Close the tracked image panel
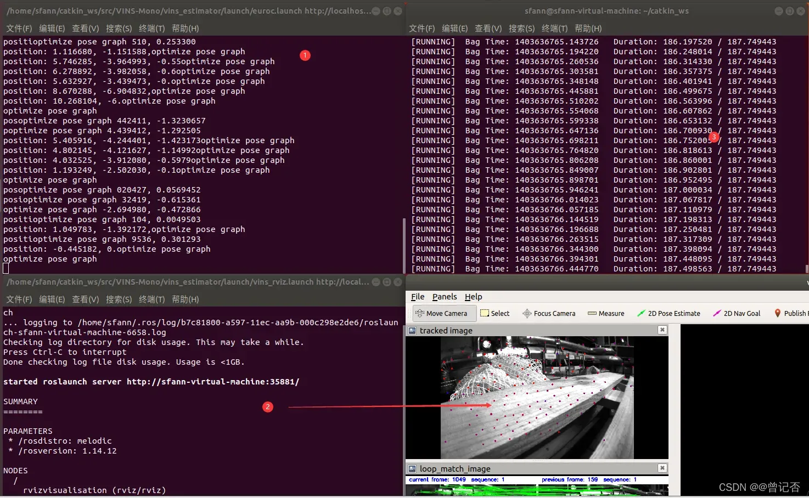This screenshot has width=809, height=498. [x=662, y=330]
